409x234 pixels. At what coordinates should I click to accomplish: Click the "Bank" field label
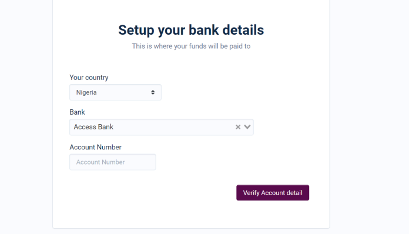pyautogui.click(x=77, y=112)
